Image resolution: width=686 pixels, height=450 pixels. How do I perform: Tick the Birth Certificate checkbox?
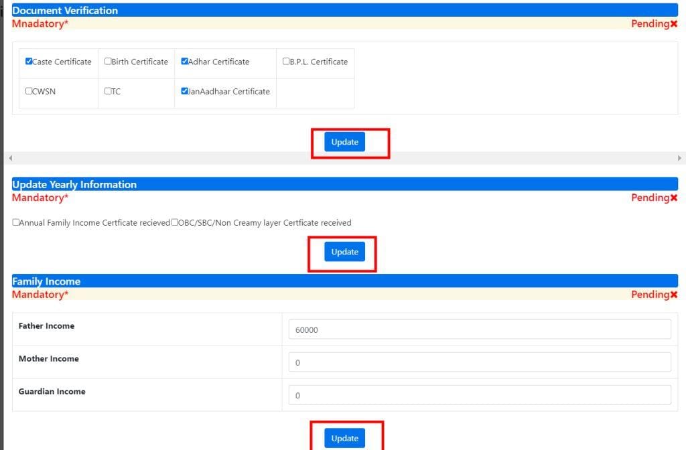click(108, 62)
